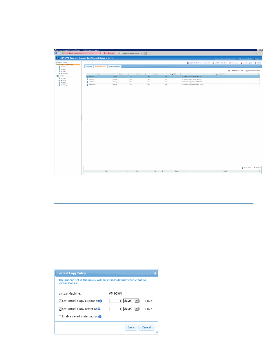Screen dimensions: 269x358
Task: Click the VM icon in the VM2CSV1 table row
Action: pos(87,82)
